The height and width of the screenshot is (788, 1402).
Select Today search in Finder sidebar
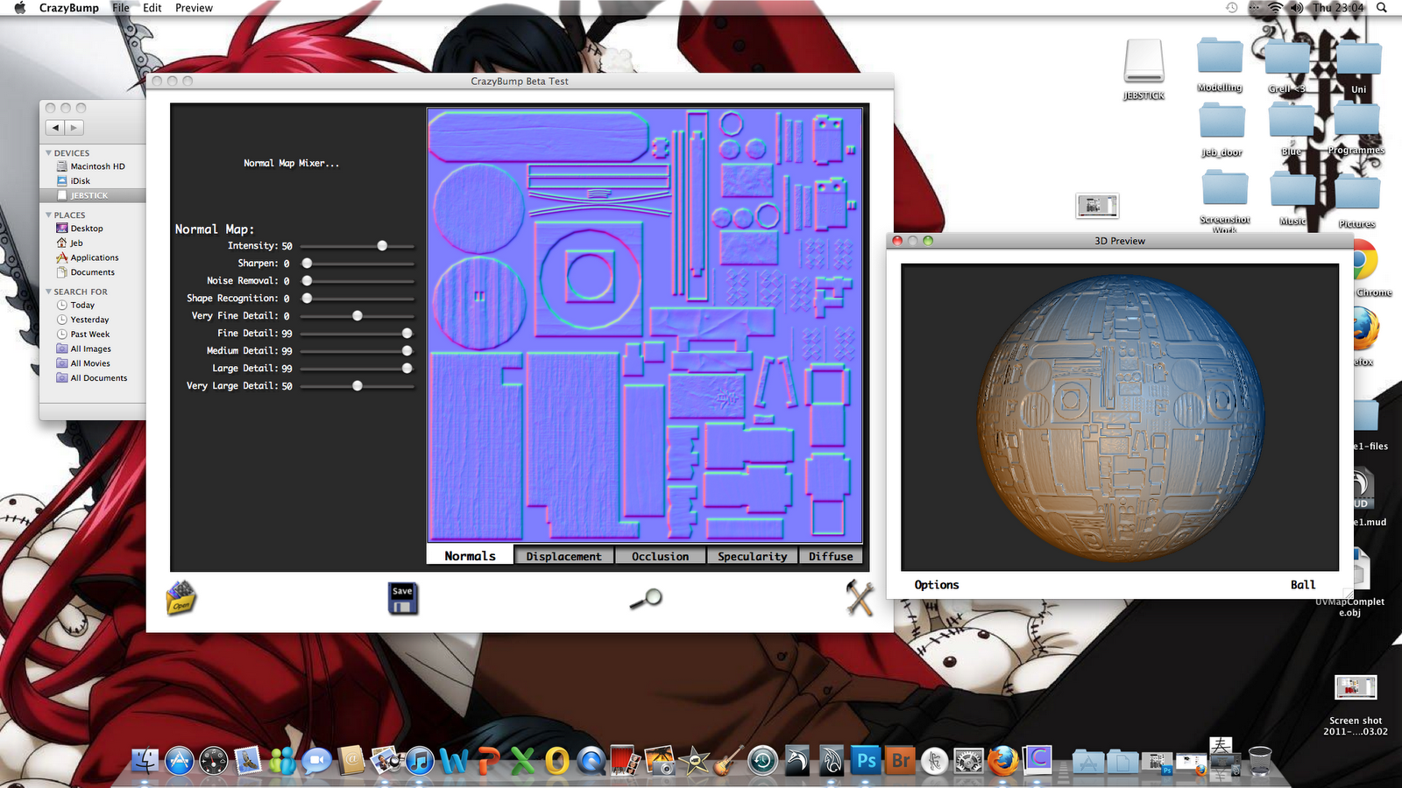click(82, 306)
